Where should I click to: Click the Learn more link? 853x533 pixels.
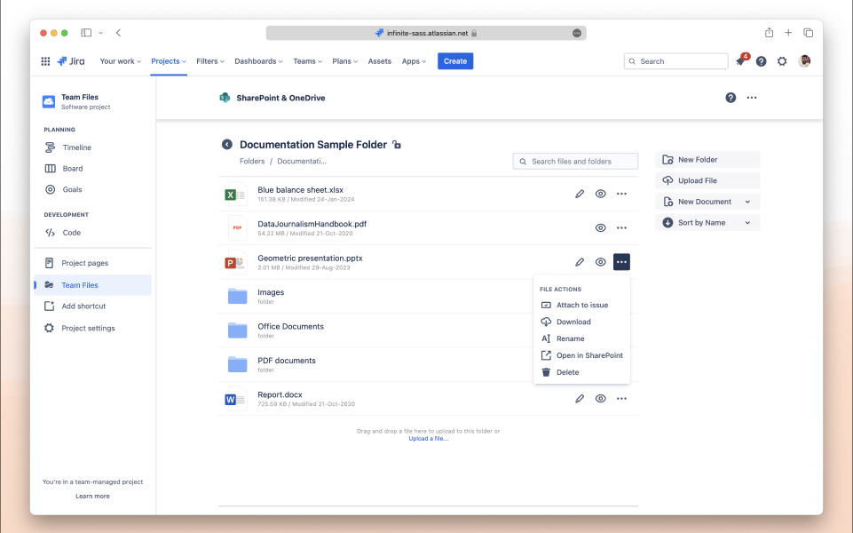pos(92,497)
